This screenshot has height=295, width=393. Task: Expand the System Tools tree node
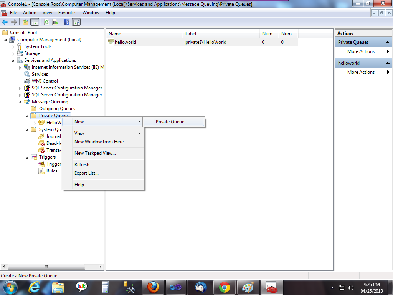(13, 46)
